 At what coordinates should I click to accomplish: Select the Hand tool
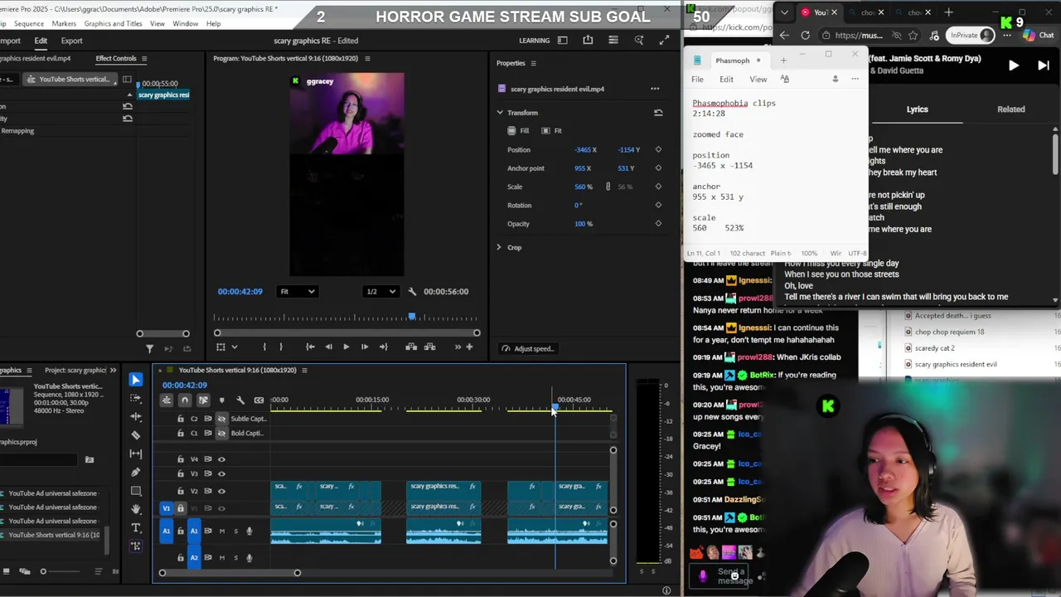tap(136, 509)
